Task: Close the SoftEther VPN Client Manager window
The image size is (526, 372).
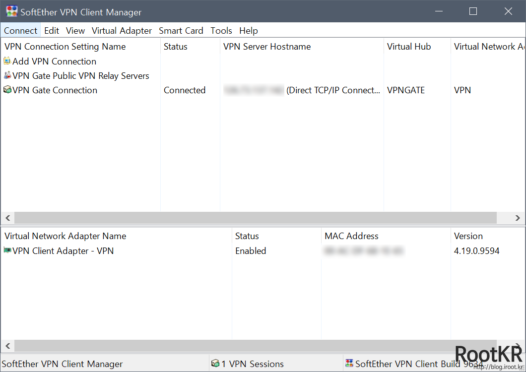Action: [508, 11]
